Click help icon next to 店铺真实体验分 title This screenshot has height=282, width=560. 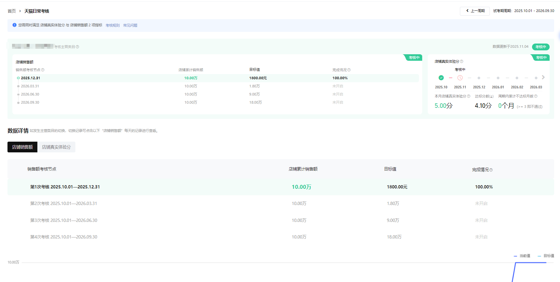(x=462, y=61)
